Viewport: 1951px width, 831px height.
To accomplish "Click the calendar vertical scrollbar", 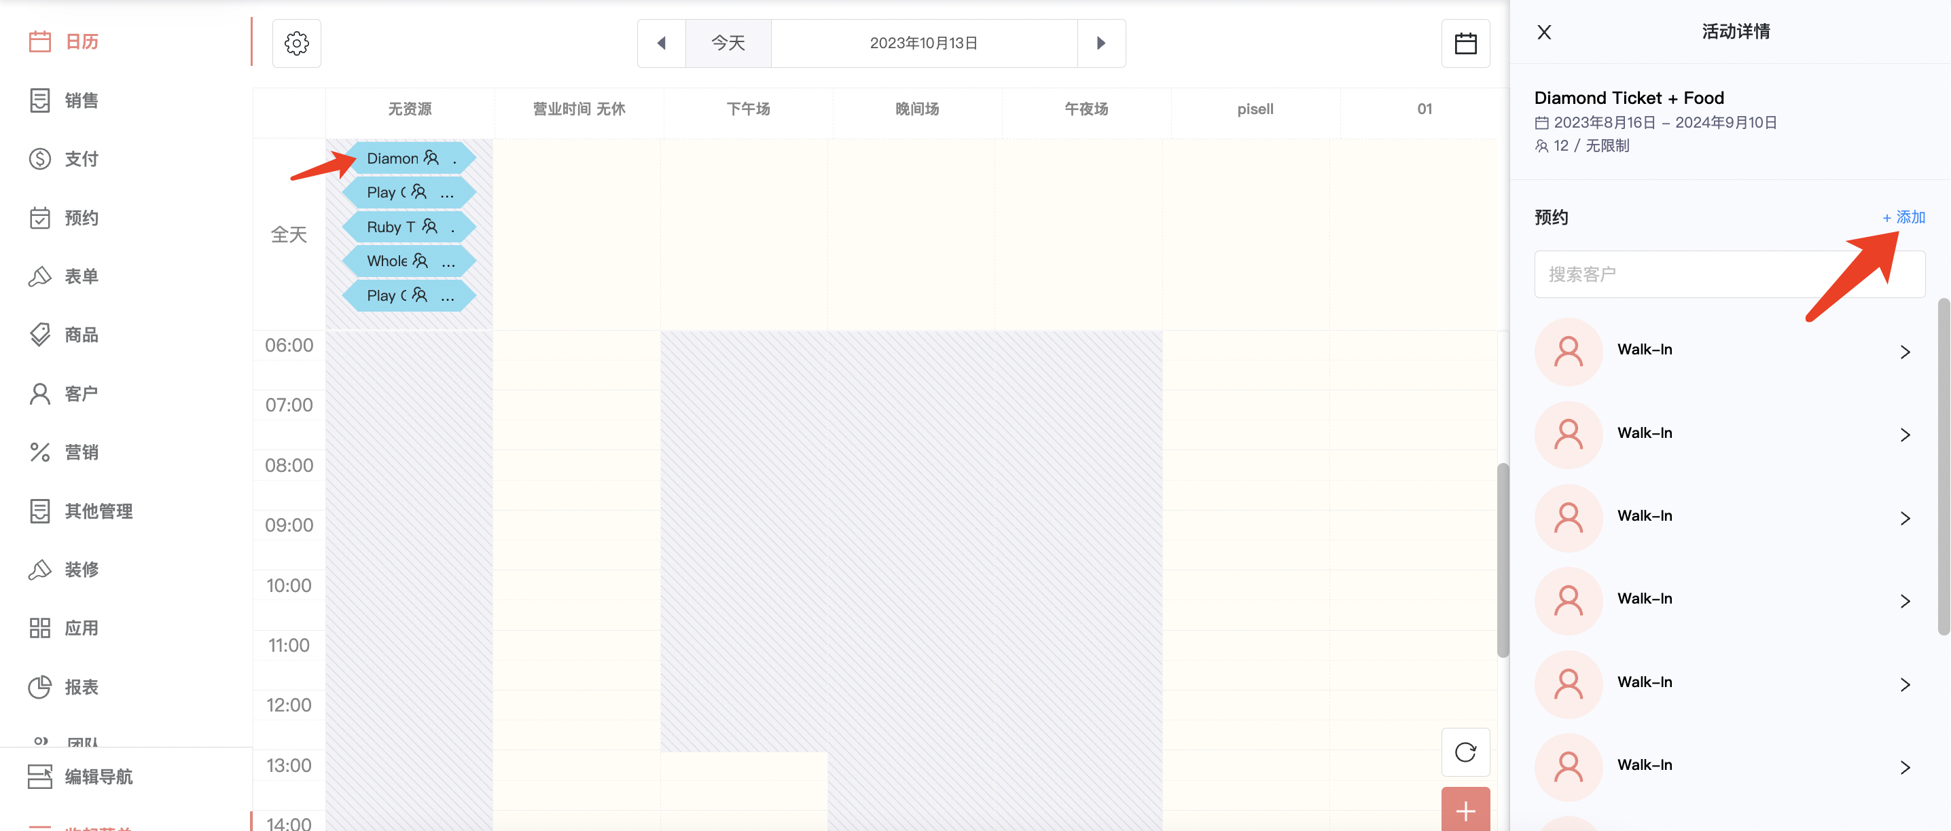I will pyautogui.click(x=1503, y=560).
